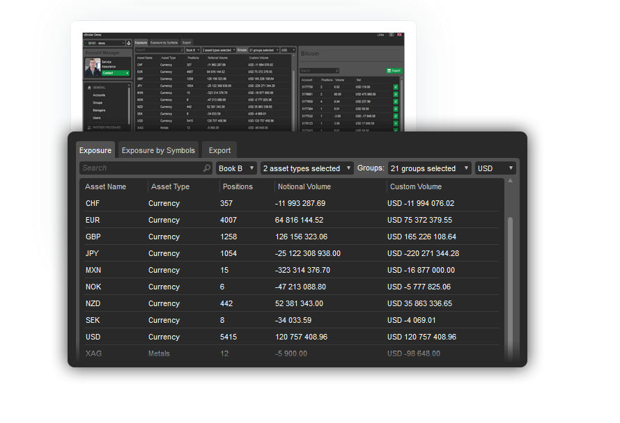
Task: Click the background sidebar's vertical scrollbar
Action: pyautogui.click(x=129, y=104)
